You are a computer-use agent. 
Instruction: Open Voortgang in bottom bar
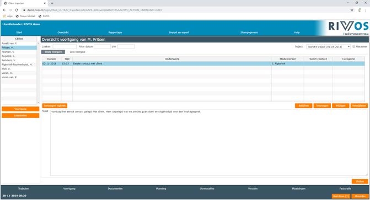click(69, 188)
